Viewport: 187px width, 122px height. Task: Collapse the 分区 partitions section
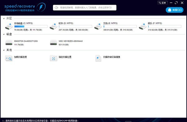point(4,18)
